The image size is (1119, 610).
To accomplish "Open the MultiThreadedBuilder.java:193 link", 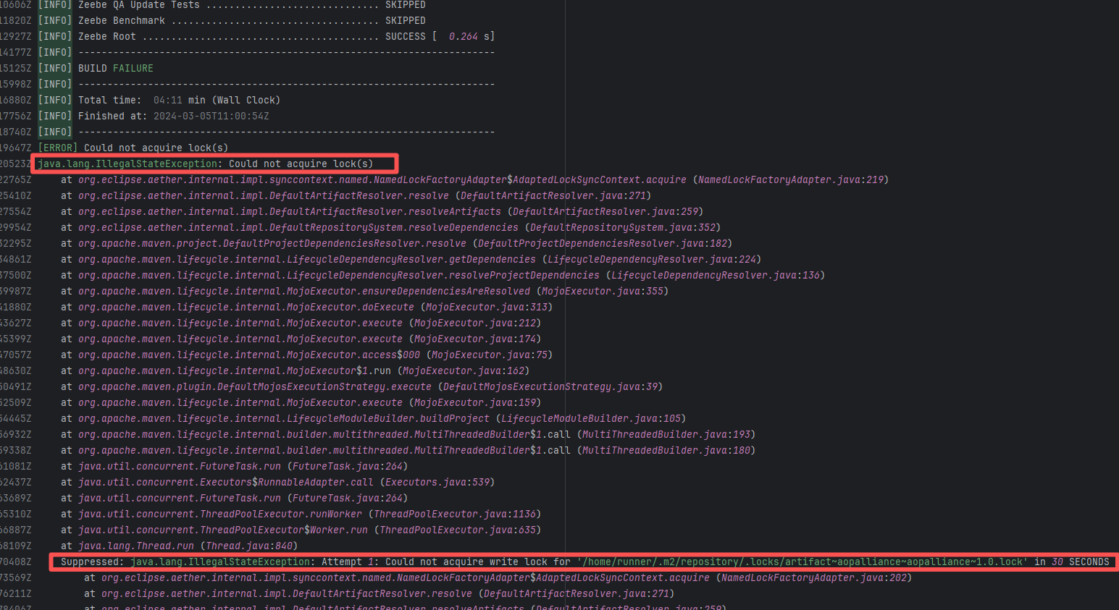I will click(666, 435).
